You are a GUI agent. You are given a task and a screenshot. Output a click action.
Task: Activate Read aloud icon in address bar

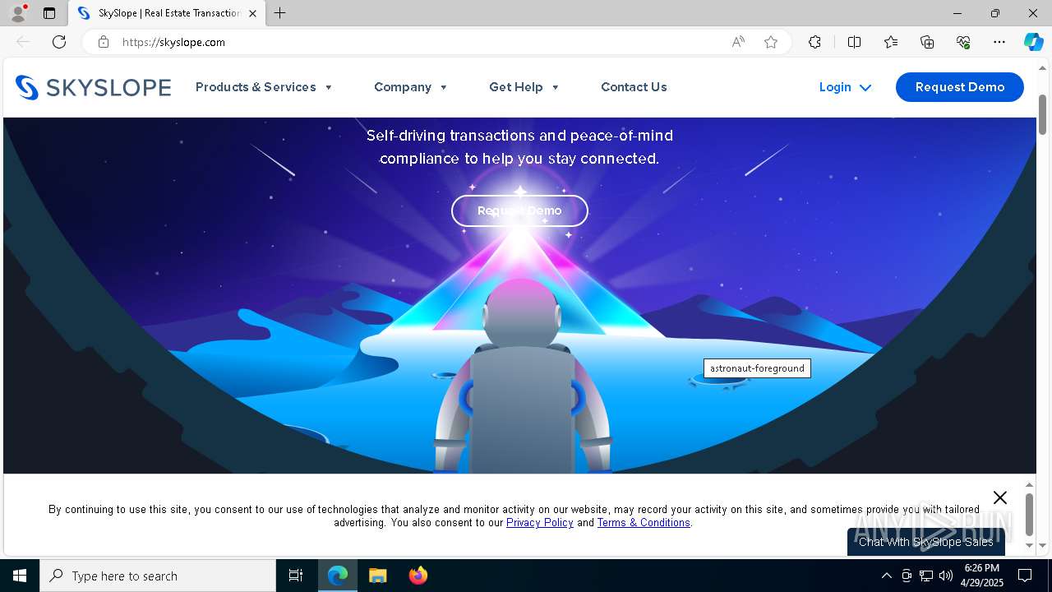[738, 42]
